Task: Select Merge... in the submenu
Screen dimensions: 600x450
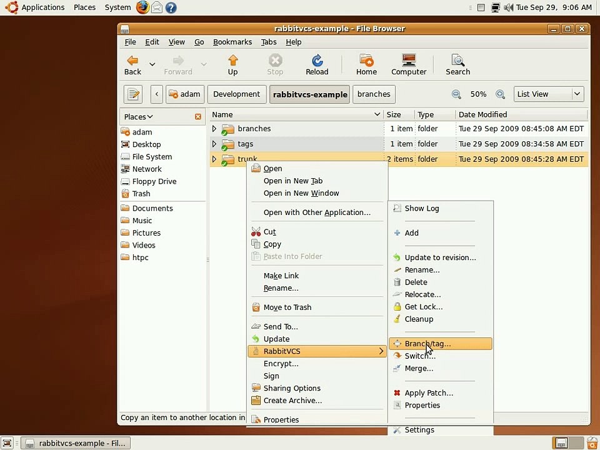Action: click(441, 368)
